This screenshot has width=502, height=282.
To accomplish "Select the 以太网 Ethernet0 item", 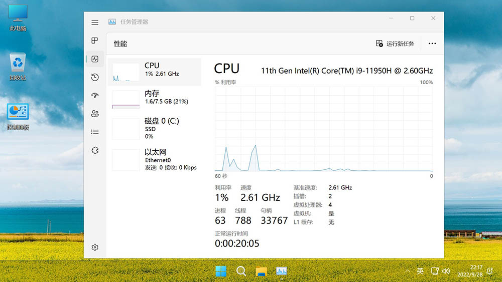I will (155, 159).
